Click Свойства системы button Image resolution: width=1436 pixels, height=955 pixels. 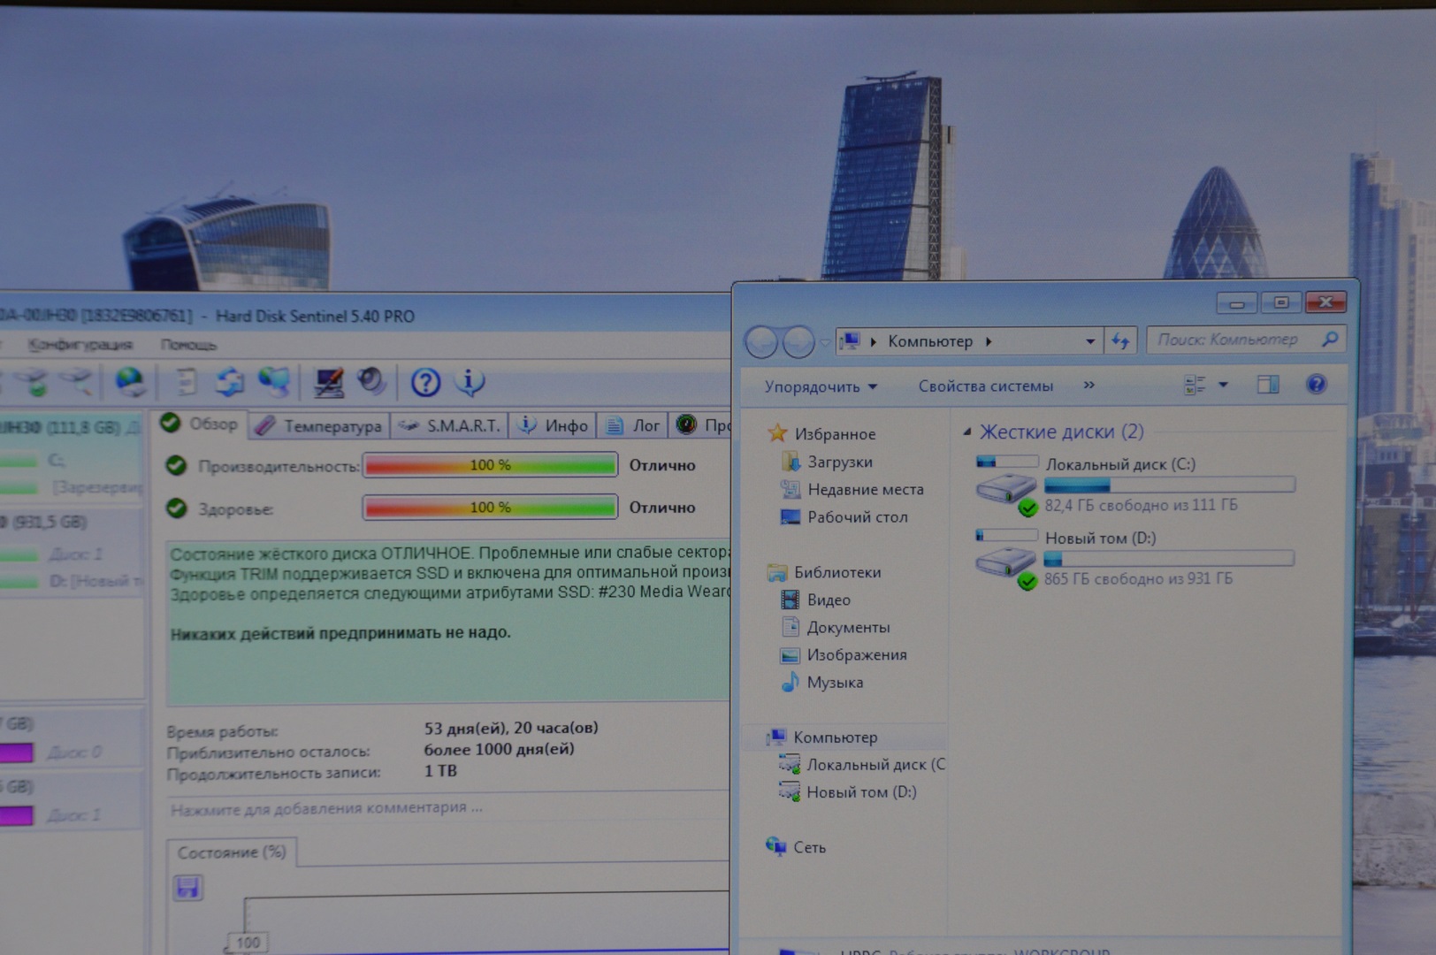[985, 386]
